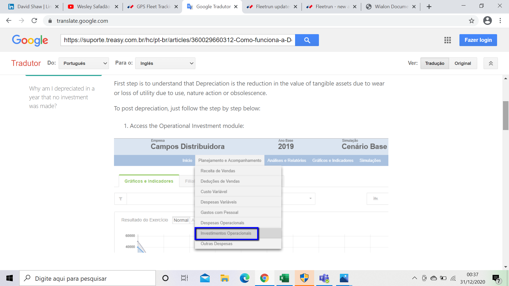Open a new browser tab
This screenshot has width=509, height=286.
[429, 7]
